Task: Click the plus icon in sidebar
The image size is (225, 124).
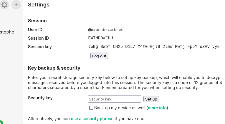Action: coord(16,5)
